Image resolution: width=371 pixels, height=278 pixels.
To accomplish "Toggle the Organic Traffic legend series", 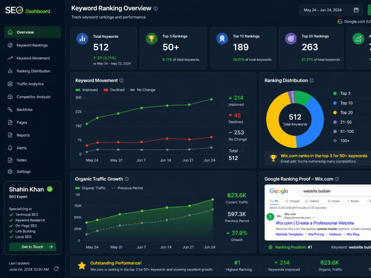I will 91,188.
